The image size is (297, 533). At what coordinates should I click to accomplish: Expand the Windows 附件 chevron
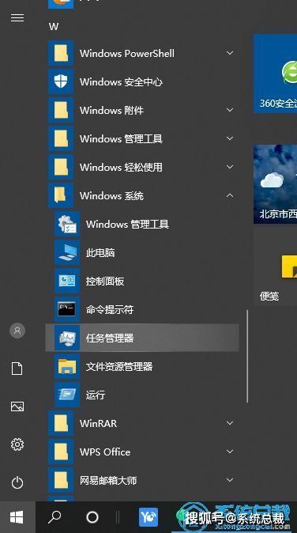230,110
